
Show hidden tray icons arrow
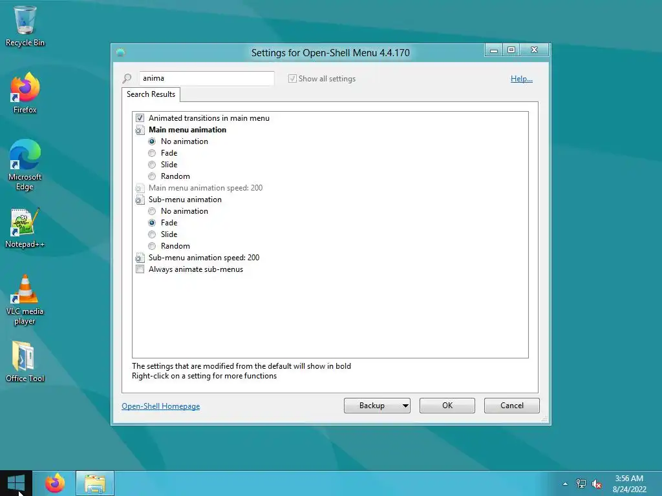pyautogui.click(x=565, y=484)
